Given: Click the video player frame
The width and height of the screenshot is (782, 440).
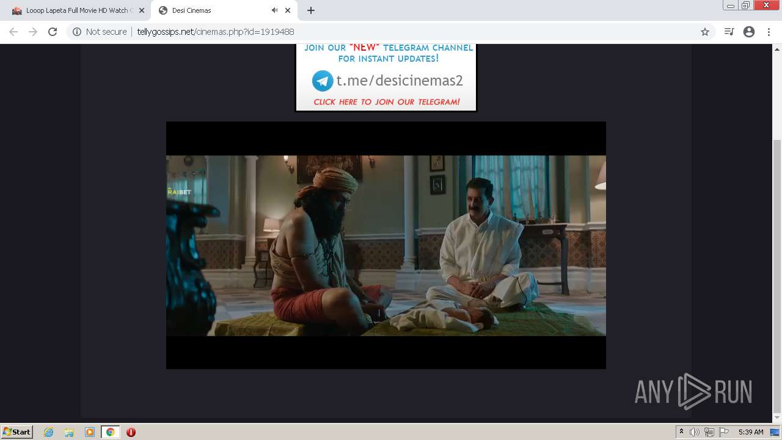Looking at the screenshot, I should tap(386, 245).
